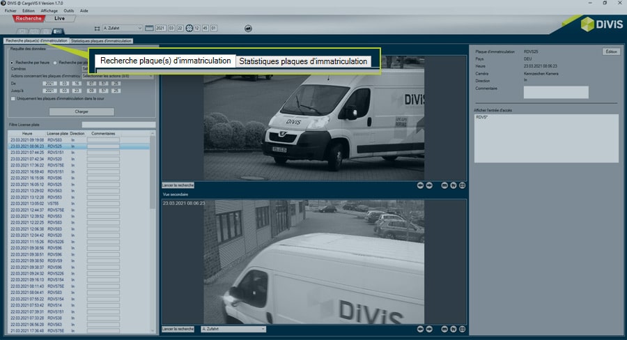This screenshot has width=627, height=340.
Task: Click the Commentaire text box in the details panel
Action: point(556,93)
